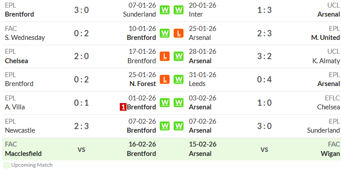
Task: Click the W badge beside Leeds 31-01-26 match
Action: pos(179,79)
